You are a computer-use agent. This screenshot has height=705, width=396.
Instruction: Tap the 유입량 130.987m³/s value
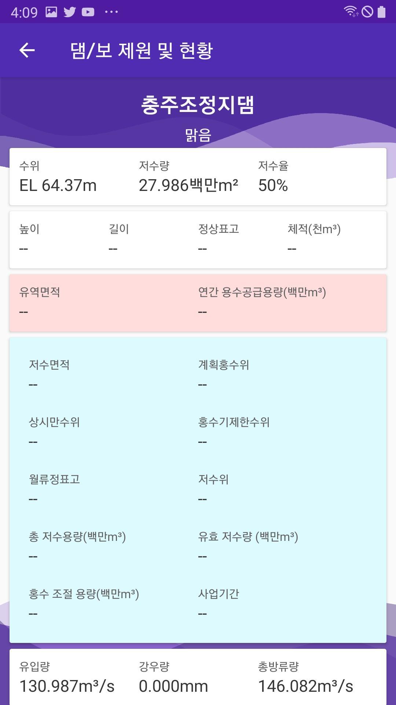[67, 686]
